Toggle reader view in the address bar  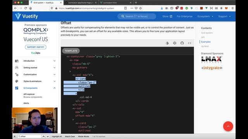tap(126, 8)
